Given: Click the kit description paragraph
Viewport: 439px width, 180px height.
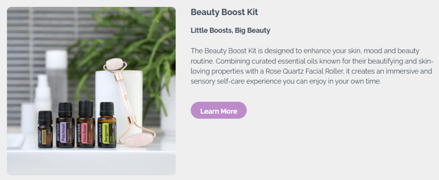Looking at the screenshot, I should tap(311, 66).
